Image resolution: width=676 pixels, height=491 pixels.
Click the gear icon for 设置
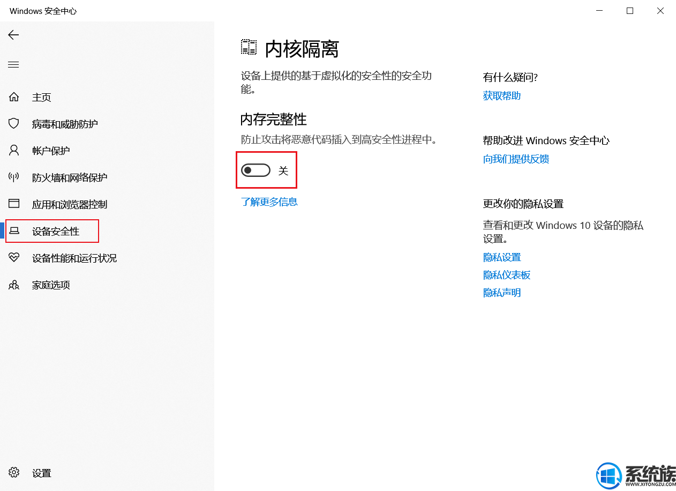coord(14,473)
